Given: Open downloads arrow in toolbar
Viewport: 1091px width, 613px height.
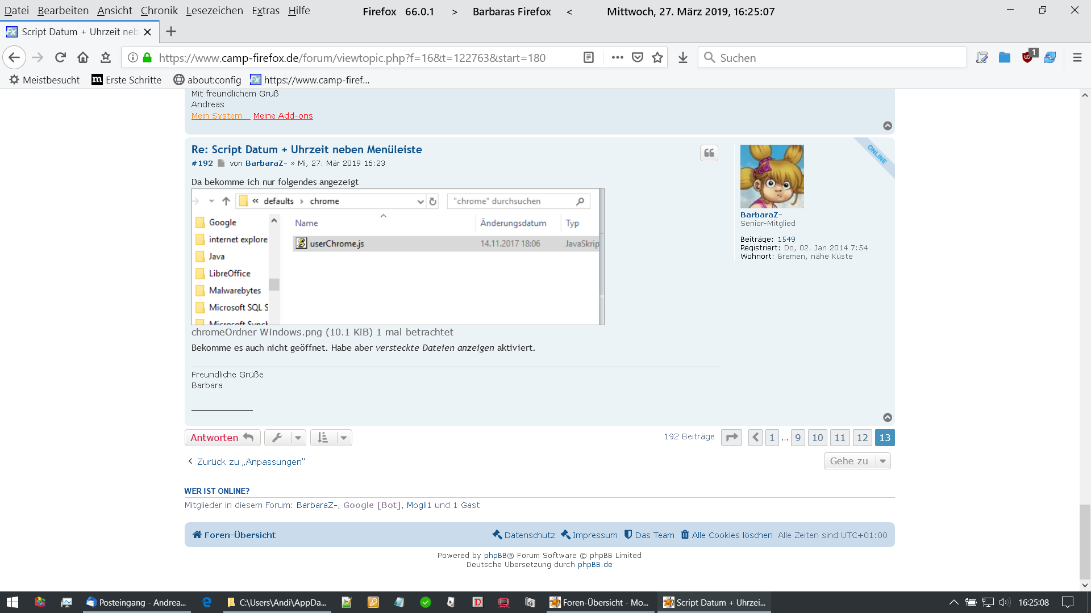Looking at the screenshot, I should [x=683, y=57].
